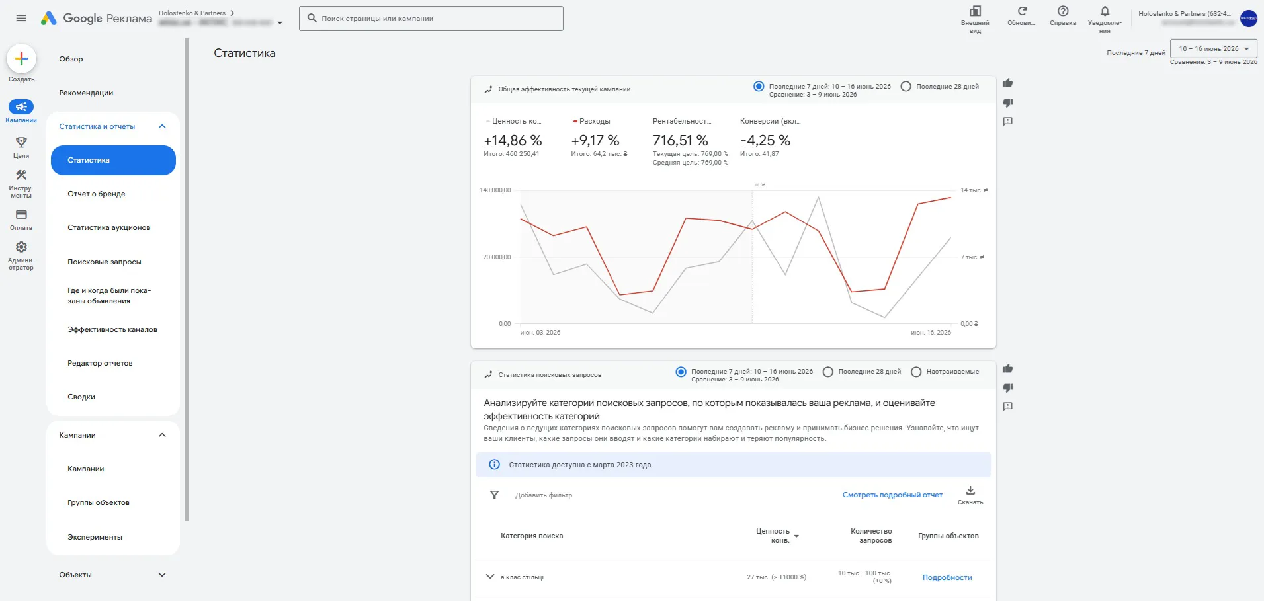Click Details link for 'а клас стільці'
Screen dimensions: 1264x601
pos(947,577)
